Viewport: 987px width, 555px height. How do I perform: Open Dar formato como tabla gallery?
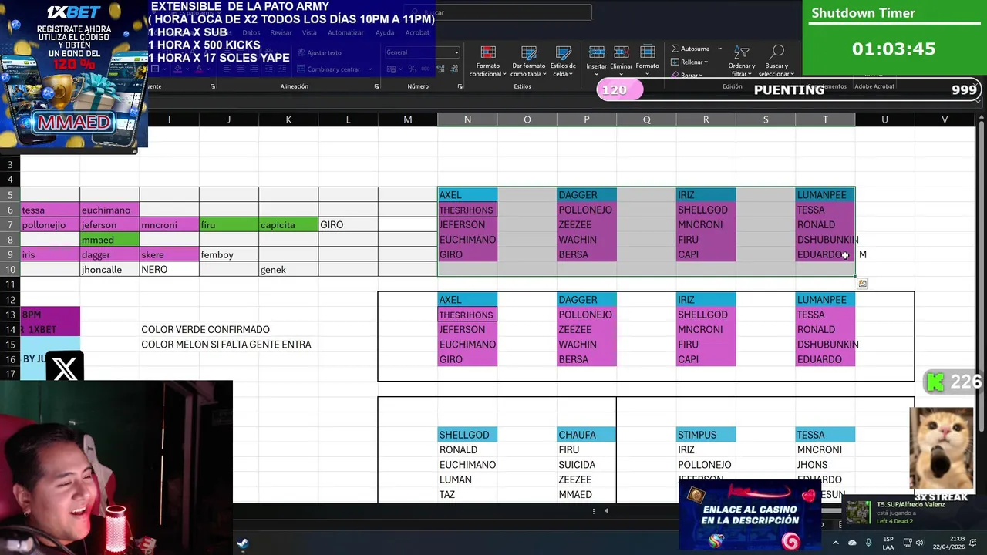pos(529,62)
